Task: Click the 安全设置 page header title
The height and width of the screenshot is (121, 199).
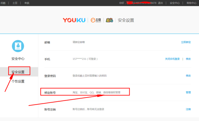Action: pos(126,20)
